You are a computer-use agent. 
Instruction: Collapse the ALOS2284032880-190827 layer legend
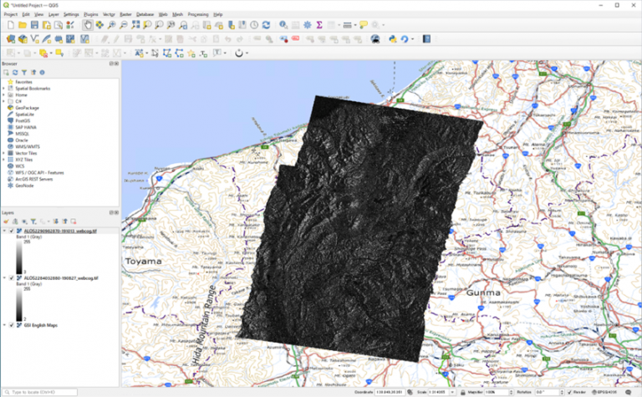[x=4, y=278]
